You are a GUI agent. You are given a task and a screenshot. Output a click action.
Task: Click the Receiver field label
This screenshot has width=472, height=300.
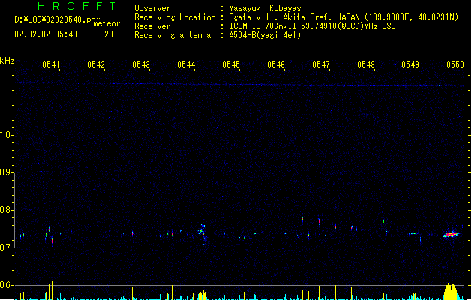152,26
